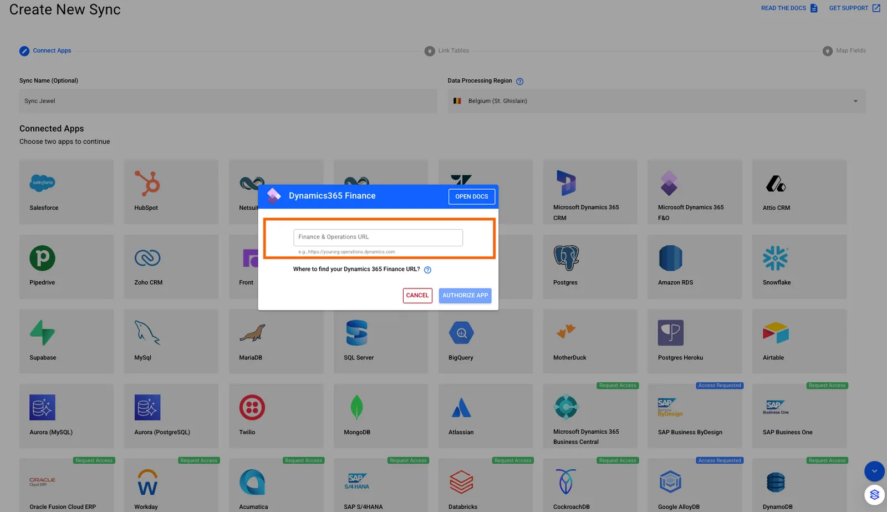Screen dimensions: 887x512
Task: Click the Sync Name input field
Action: pos(228,101)
